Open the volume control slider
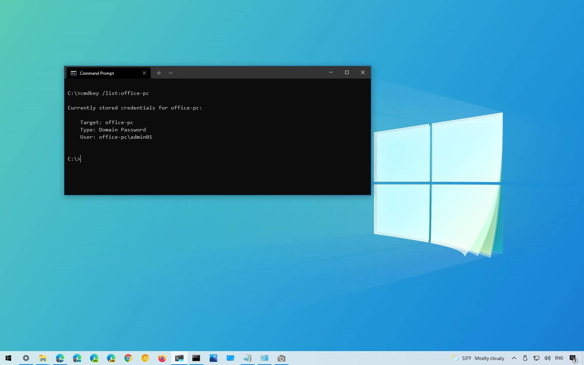 [547, 358]
